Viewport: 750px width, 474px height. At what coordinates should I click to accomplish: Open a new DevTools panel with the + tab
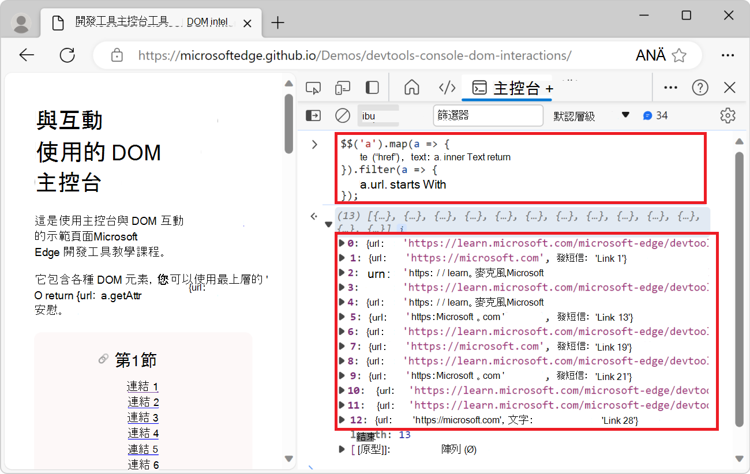[x=549, y=89]
